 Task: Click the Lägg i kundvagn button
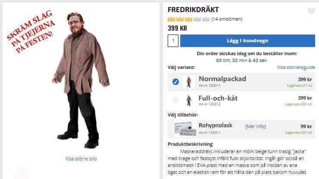tap(247, 41)
